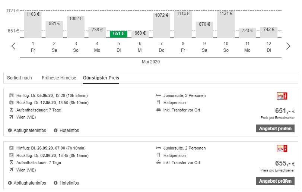The width and height of the screenshot is (302, 192).
Task: Choose the 870 € bar on Saturday 9
Action: tap(204, 29)
